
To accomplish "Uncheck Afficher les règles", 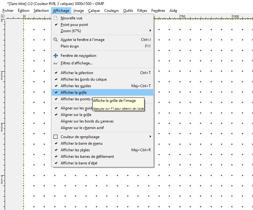I will tap(102, 150).
